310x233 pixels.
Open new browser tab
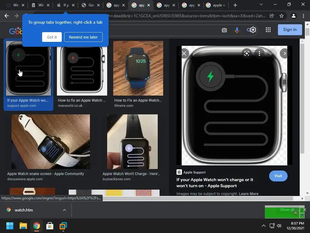point(235,5)
